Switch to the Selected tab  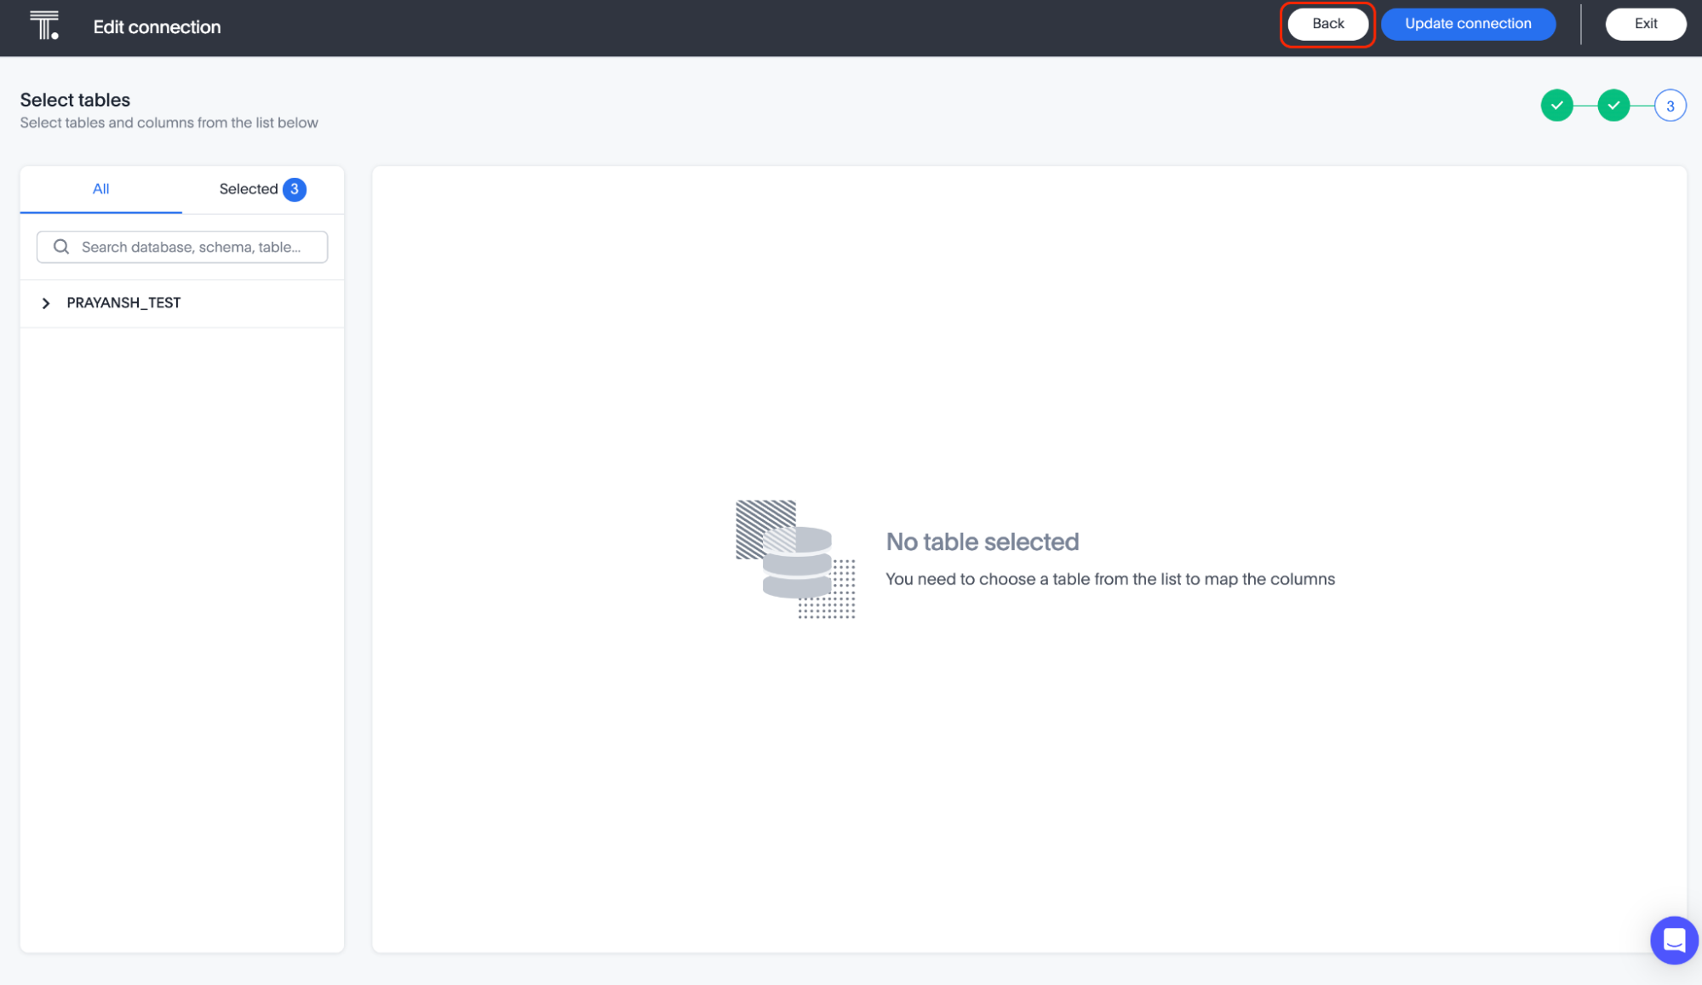point(249,189)
